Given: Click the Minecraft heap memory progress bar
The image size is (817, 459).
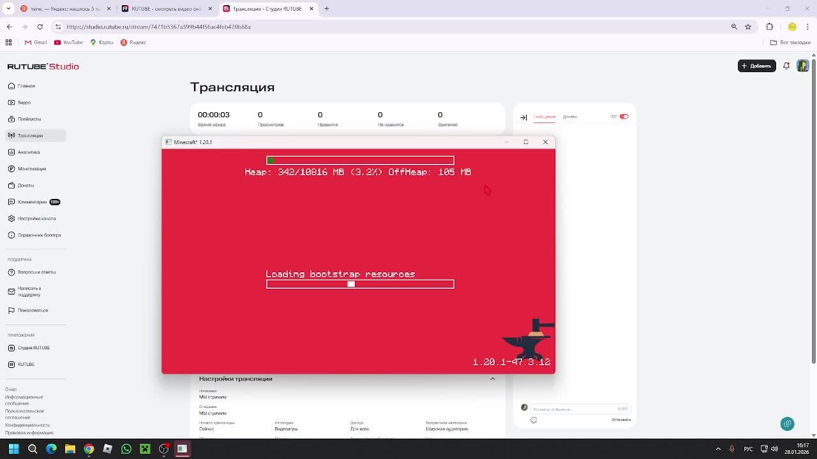Looking at the screenshot, I should click(360, 160).
